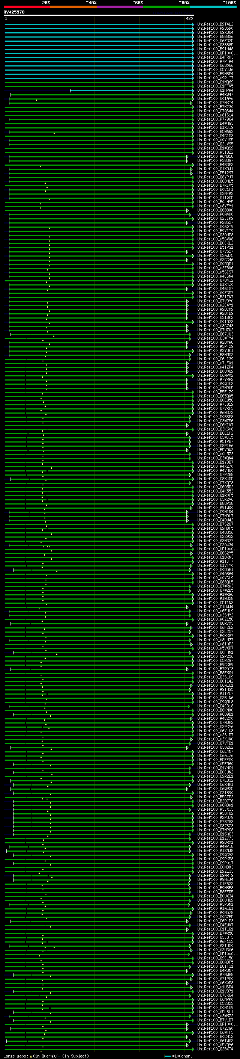This screenshot has height=1059, width=240.
Task: Select the UniRef100_B8E1F2 label
Action: (x=215, y=433)
